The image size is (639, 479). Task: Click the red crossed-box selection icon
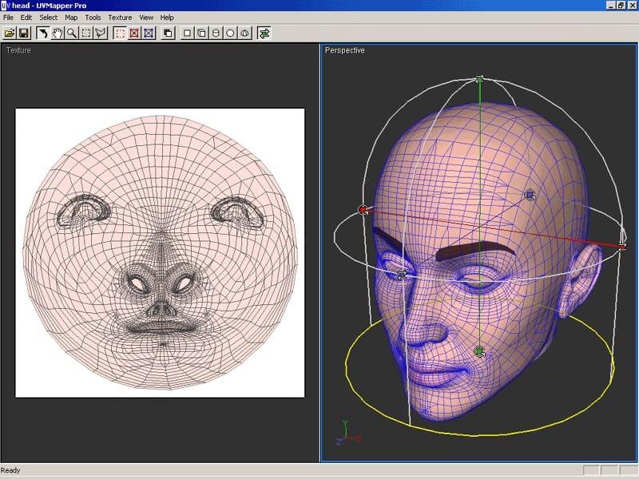coord(134,34)
